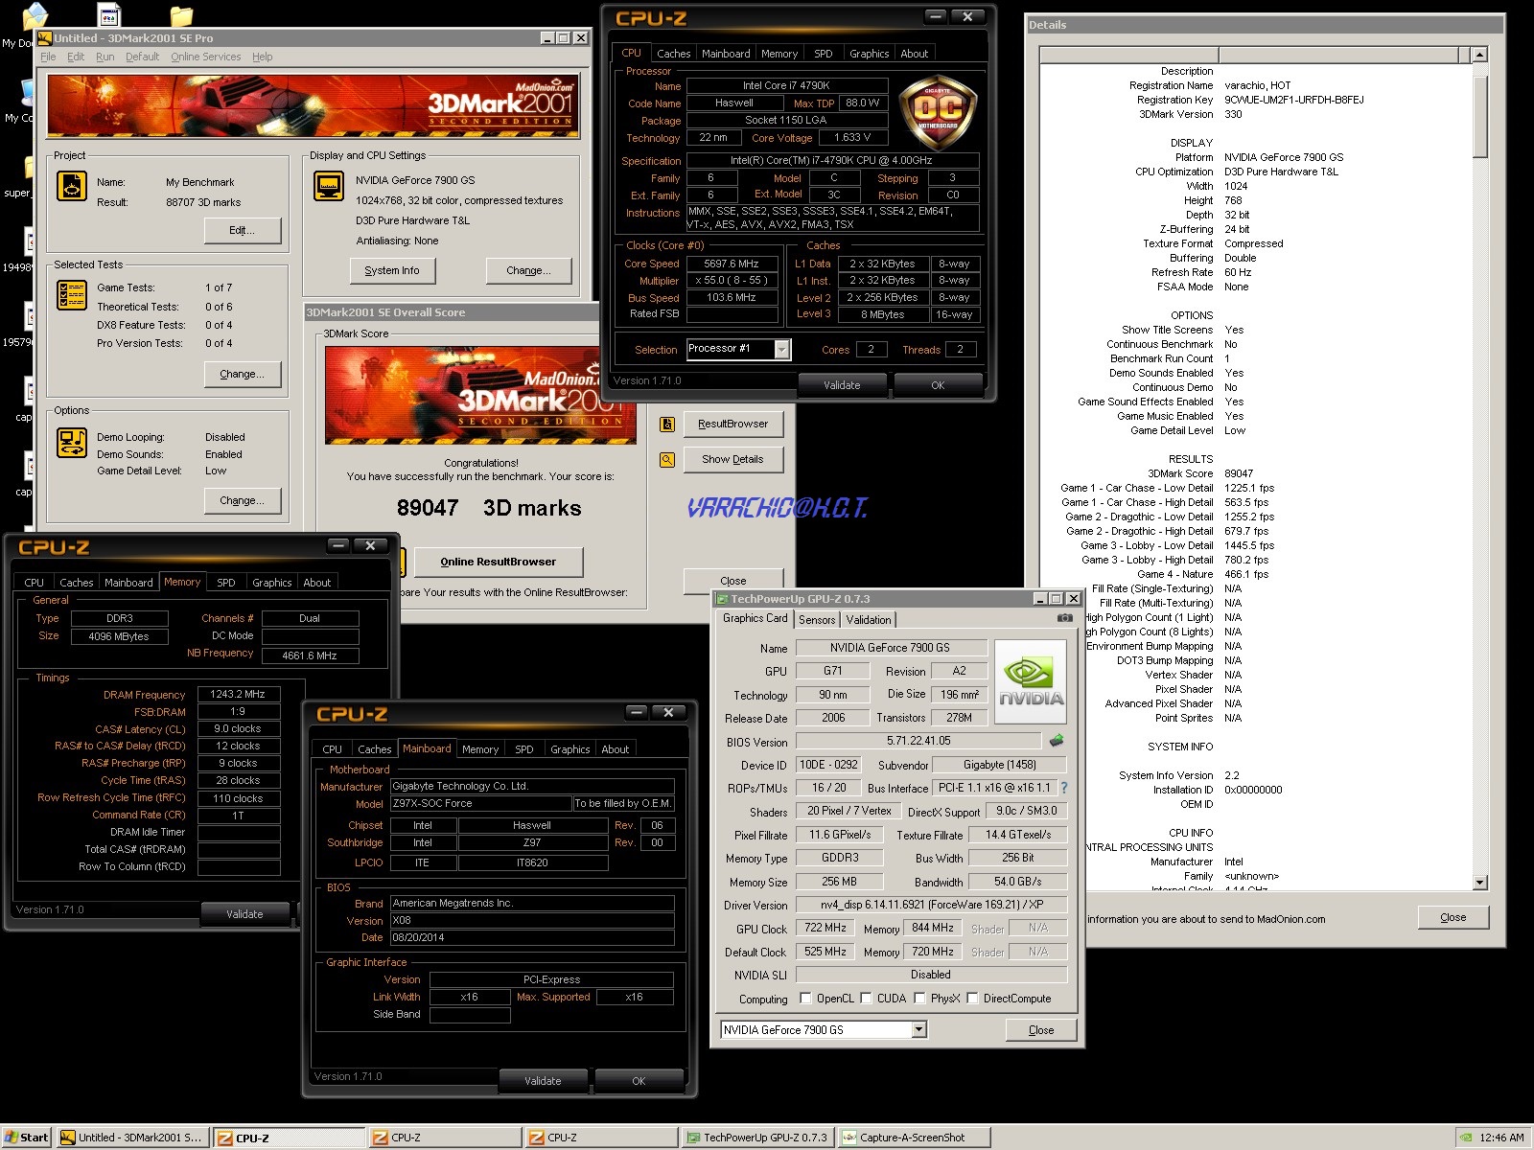This screenshot has width=1534, height=1150.
Task: Click the GPU-Z title bar application icon
Action: (x=722, y=599)
